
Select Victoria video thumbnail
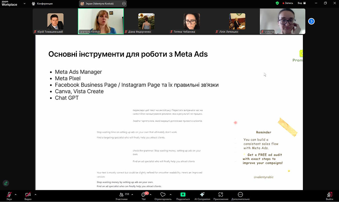tap(282, 21)
